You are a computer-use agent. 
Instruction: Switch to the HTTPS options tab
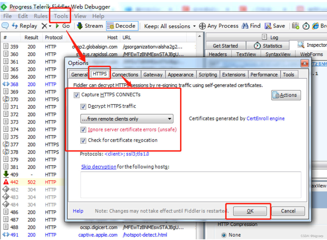coord(100,74)
